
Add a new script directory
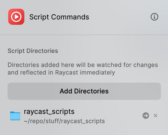(84, 91)
